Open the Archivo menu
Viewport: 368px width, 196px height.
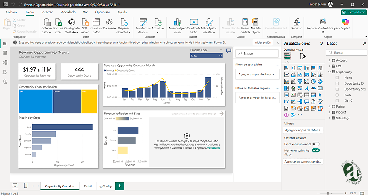11,12
